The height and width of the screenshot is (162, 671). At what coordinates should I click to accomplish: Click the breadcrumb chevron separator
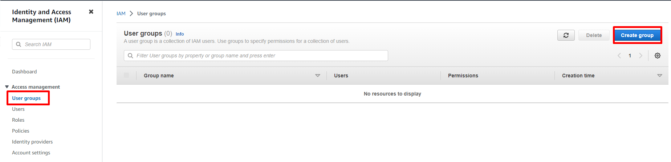pyautogui.click(x=131, y=13)
